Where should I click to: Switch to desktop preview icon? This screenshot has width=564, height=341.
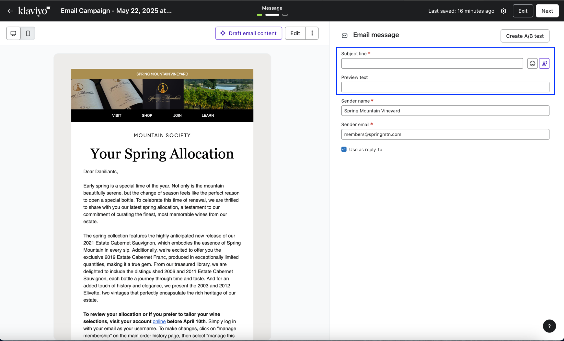tap(13, 33)
